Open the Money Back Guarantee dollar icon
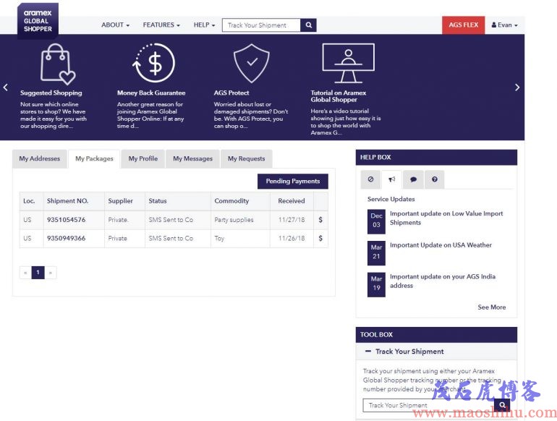The image size is (557, 421). click(x=154, y=63)
